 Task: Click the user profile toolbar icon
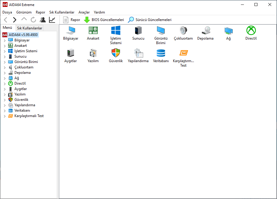(43, 20)
